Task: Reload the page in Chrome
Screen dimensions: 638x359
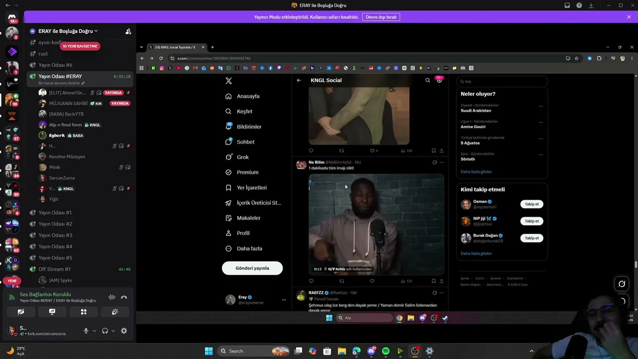Action: (161, 58)
